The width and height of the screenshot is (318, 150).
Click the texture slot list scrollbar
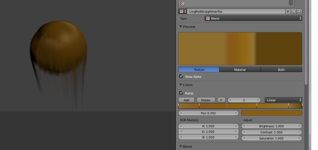click(x=291, y=2)
